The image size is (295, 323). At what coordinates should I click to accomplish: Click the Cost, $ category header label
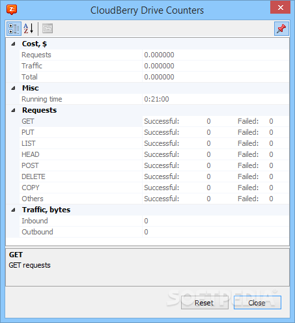(x=35, y=44)
